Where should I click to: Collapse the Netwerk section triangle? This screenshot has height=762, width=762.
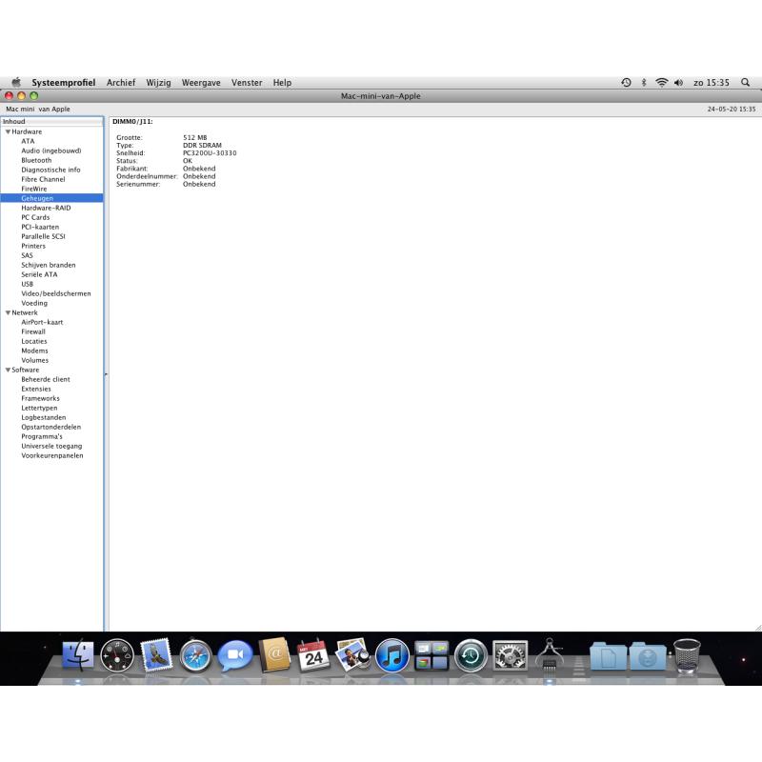click(x=8, y=313)
